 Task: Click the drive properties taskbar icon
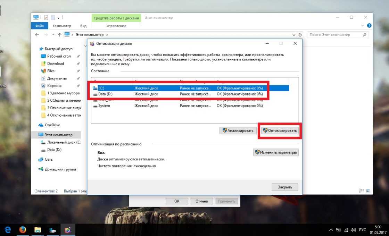pos(52,230)
